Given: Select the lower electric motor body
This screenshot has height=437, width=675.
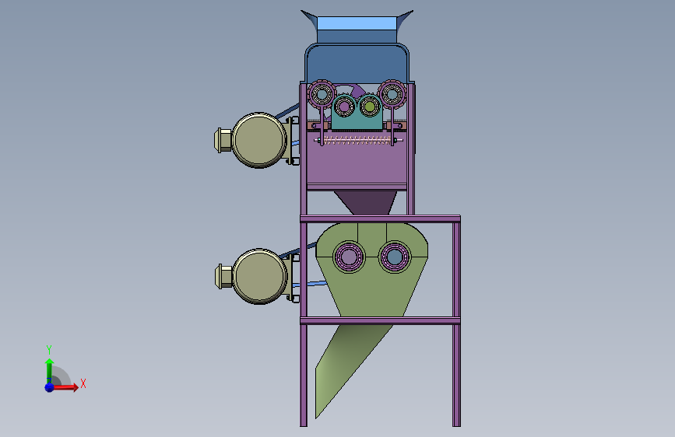Looking at the screenshot, I should [x=259, y=276].
